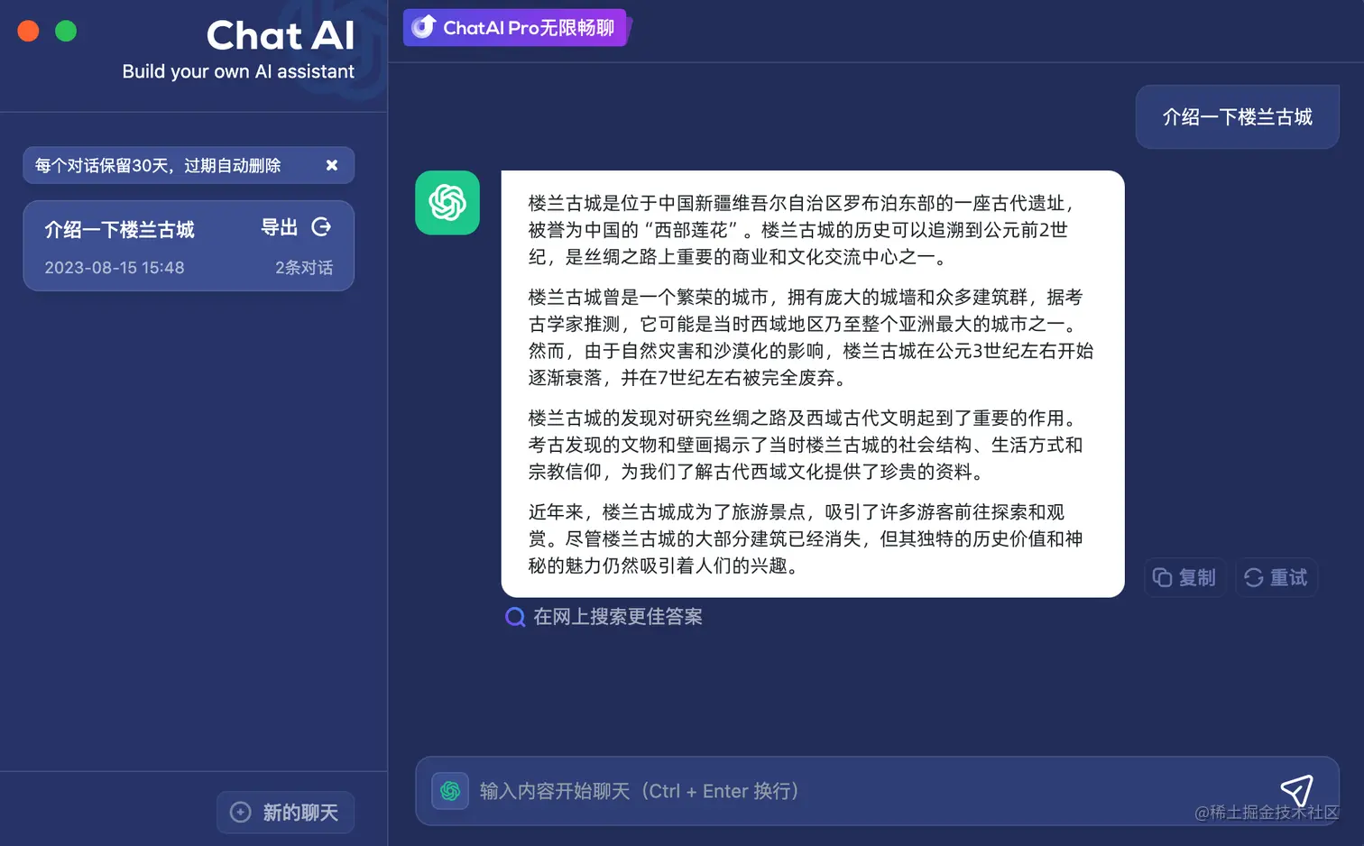Click the copy icon in the 复制 button
Image resolution: width=1364 pixels, height=846 pixels.
point(1162,577)
